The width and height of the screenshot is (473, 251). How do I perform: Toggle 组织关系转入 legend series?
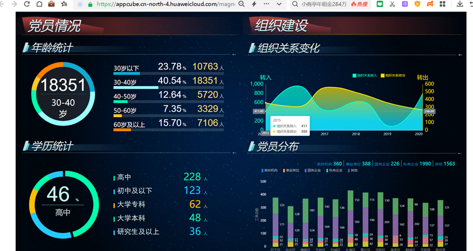[364, 75]
